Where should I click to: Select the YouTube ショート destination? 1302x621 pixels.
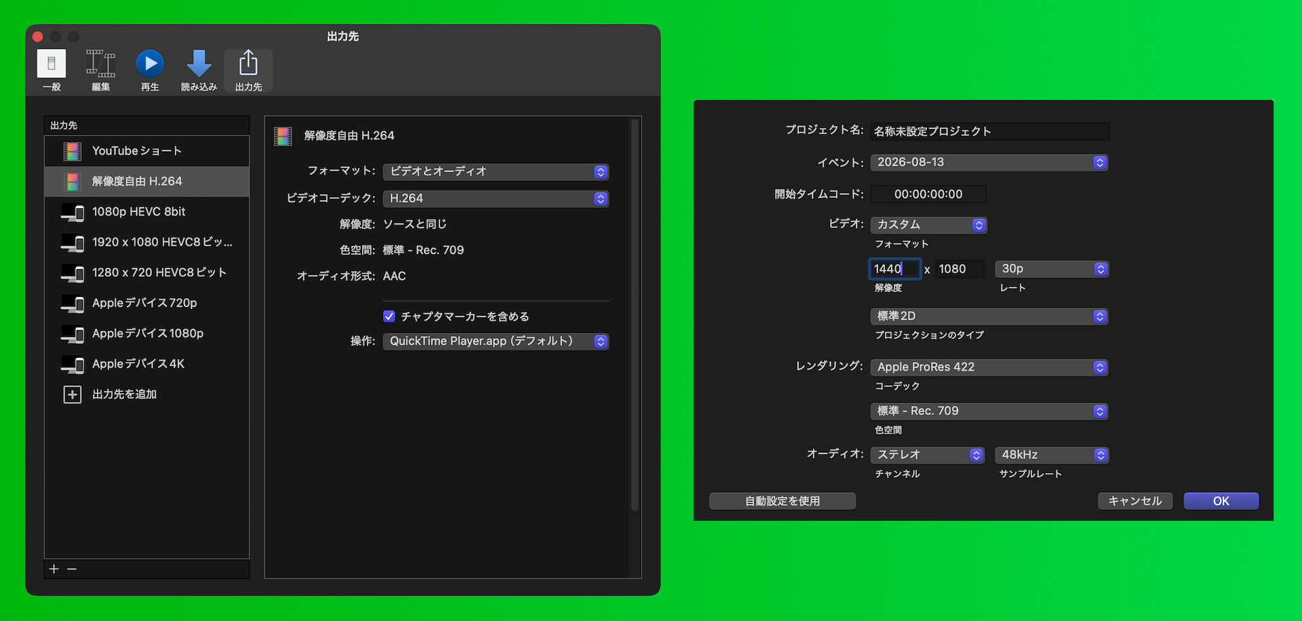pyautogui.click(x=147, y=151)
